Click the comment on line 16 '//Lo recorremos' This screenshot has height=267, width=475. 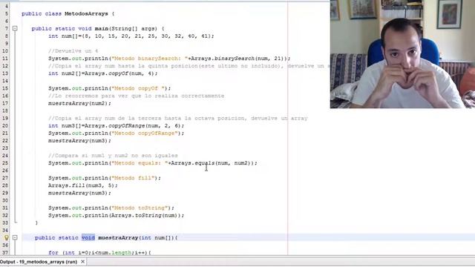[x=137, y=96]
